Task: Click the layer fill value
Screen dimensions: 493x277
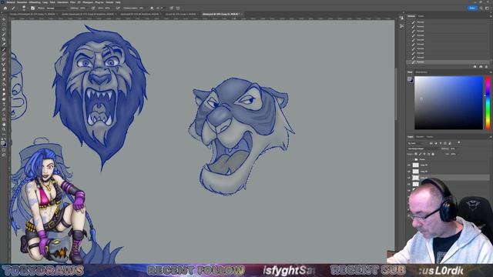Action: pos(453,154)
